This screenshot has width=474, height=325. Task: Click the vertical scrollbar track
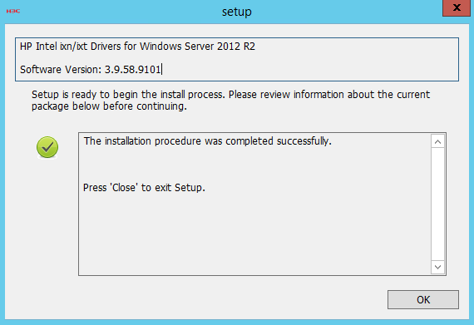coord(437,204)
